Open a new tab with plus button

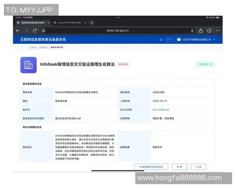(92, 23)
